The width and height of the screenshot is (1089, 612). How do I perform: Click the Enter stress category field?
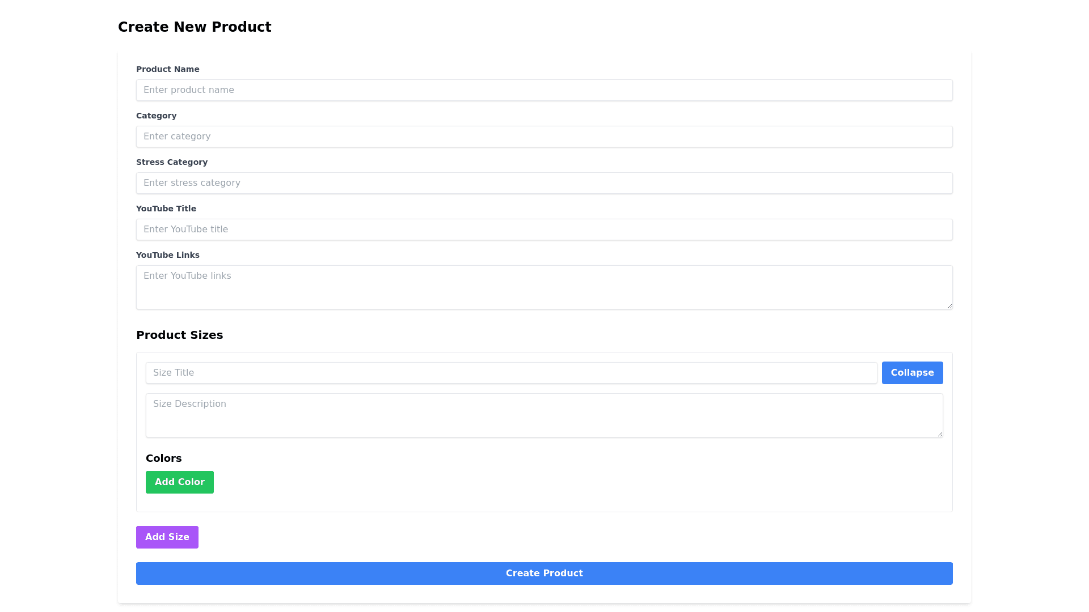point(544,183)
